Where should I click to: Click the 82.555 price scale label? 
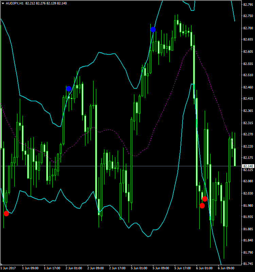pyautogui.click(x=248, y=64)
